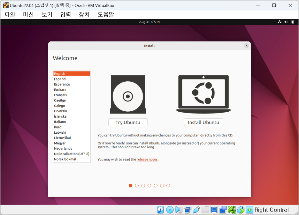Screen dimensions: 299x215
Task: Click the Install Ubuntu button
Action: pyautogui.click(x=203, y=122)
